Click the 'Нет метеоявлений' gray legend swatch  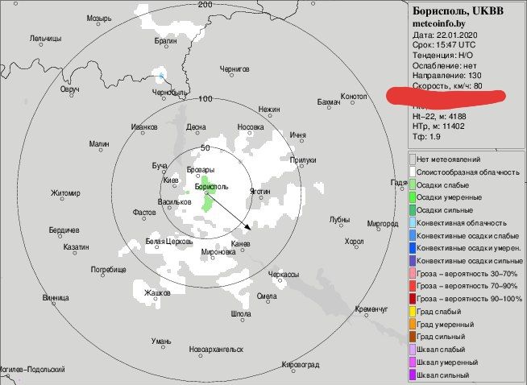click(413, 159)
